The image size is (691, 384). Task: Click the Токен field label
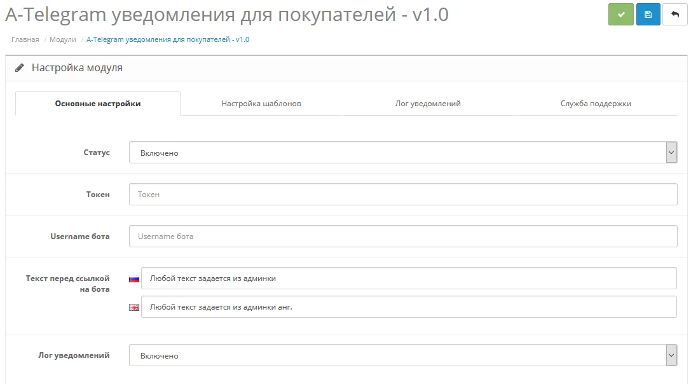[x=98, y=195]
